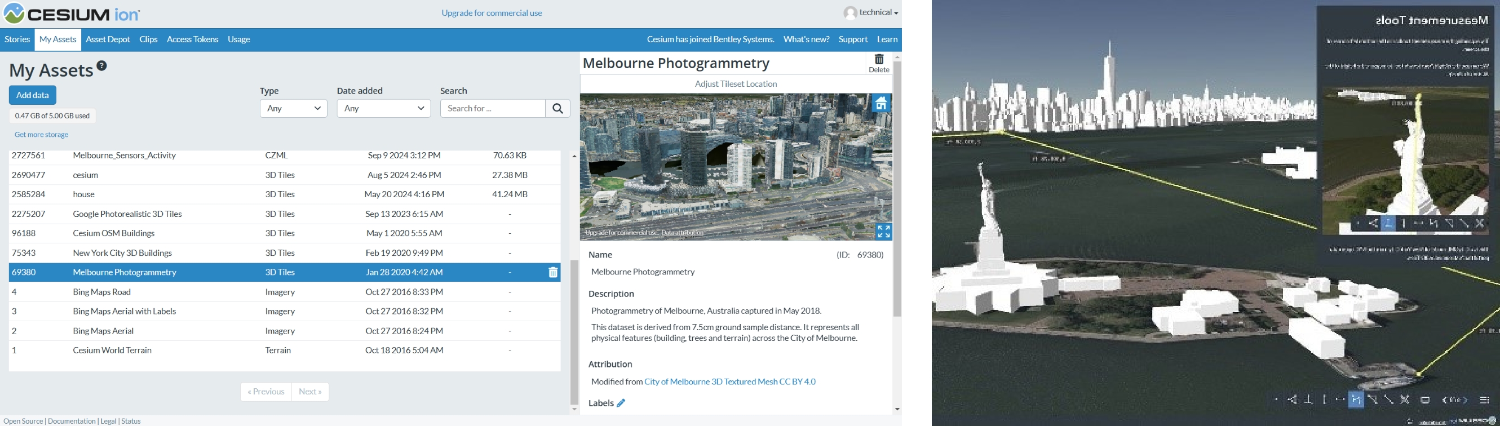Click Get more storage link
The height and width of the screenshot is (426, 1500).
pos(41,135)
